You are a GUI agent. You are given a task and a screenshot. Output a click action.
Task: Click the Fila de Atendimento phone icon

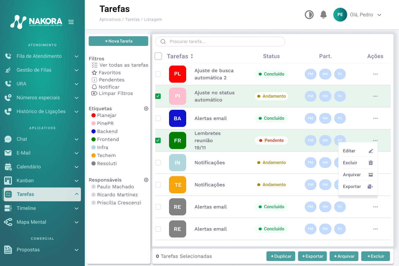pyautogui.click(x=8, y=56)
